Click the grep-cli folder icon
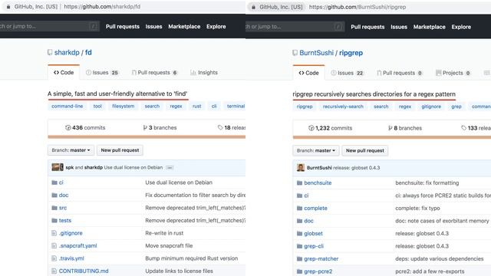This screenshot has height=276, width=491. click(300, 246)
